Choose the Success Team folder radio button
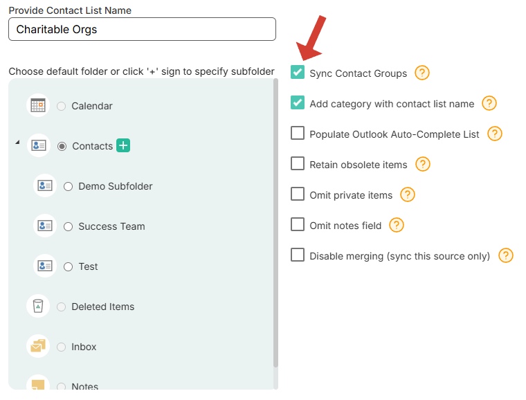526x400 pixels. pyautogui.click(x=68, y=227)
